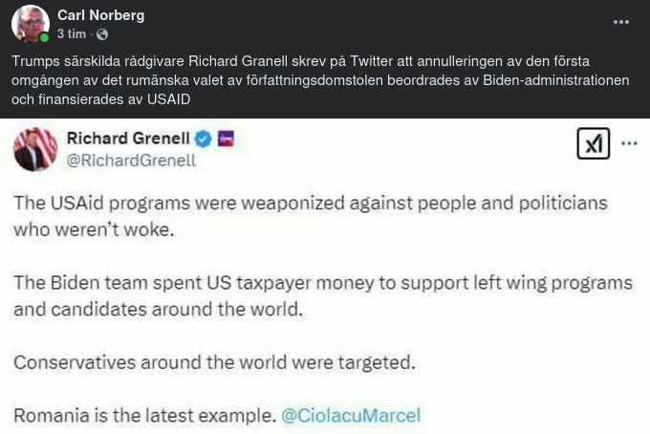Open Carl Norberg's profile picture
Screen dimensions: 650x434
30,24
